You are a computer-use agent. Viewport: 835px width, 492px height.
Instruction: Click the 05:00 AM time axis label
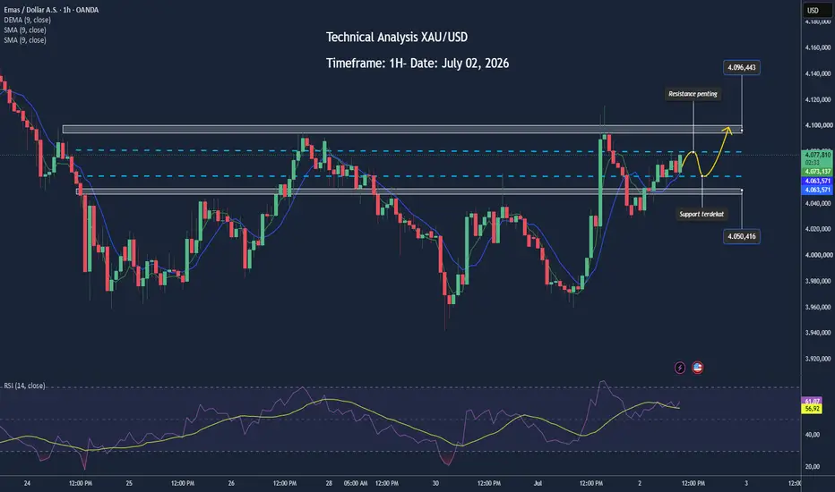pos(356,483)
